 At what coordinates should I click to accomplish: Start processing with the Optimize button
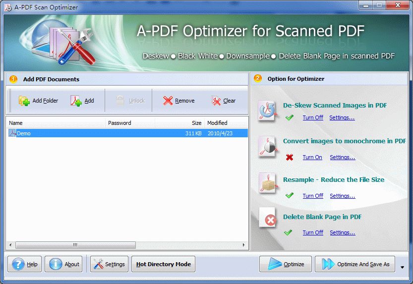286,264
